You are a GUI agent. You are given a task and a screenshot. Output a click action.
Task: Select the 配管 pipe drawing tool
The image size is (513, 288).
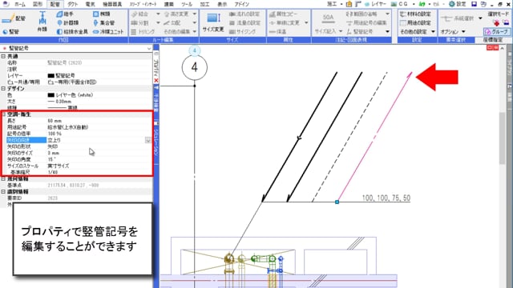14,18
